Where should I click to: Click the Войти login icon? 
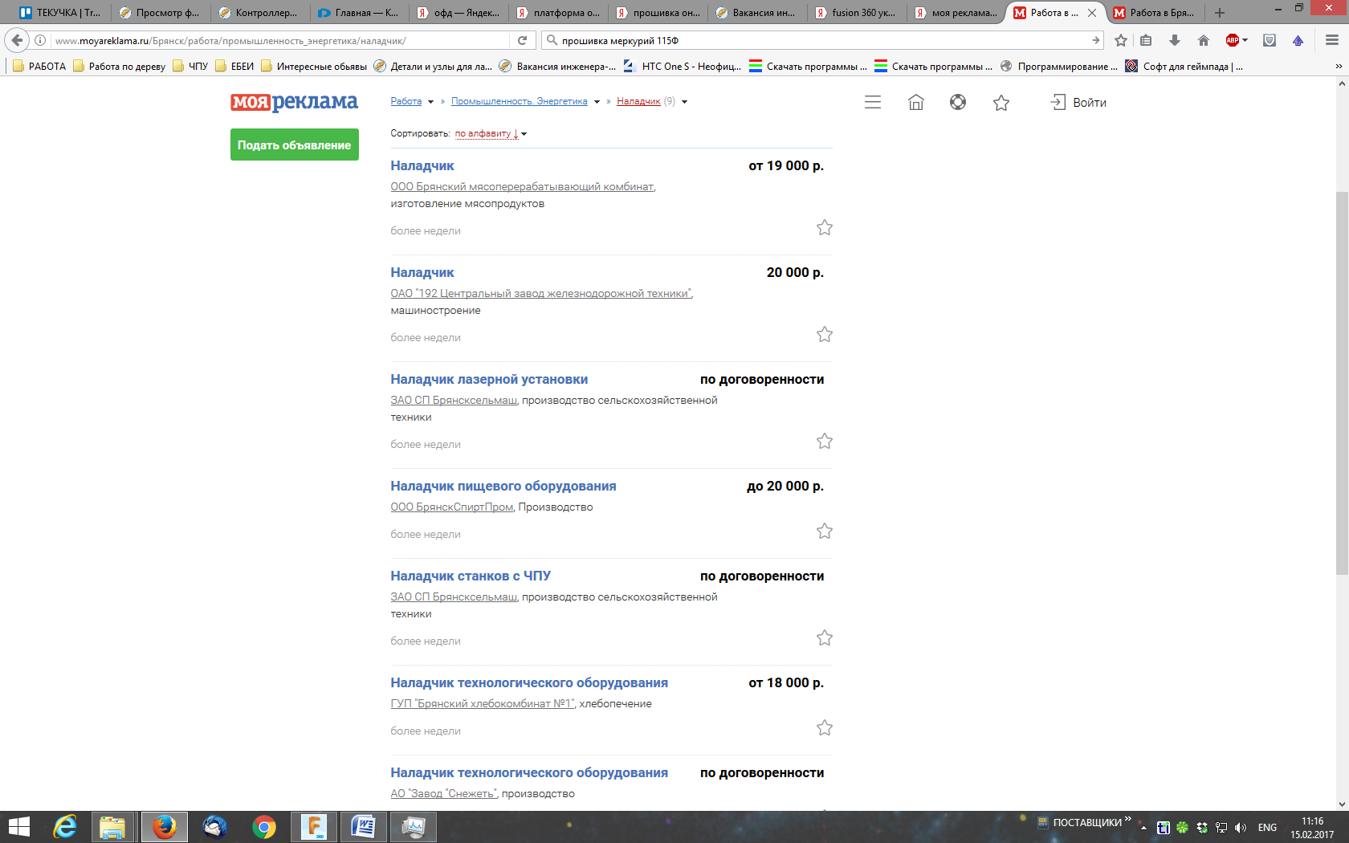coord(1058,102)
